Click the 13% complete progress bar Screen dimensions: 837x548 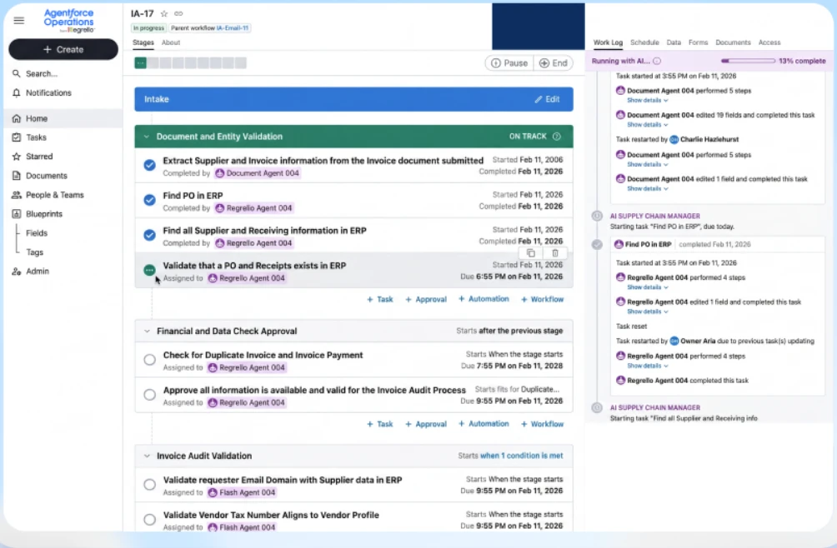click(x=748, y=62)
